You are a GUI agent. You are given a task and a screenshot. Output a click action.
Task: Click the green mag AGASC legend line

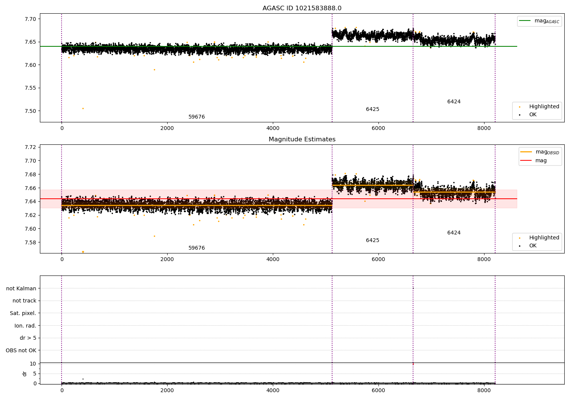(x=526, y=21)
